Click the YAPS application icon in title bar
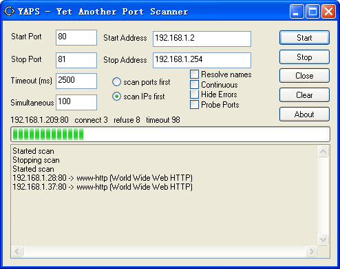This screenshot has height=269, width=340. pyautogui.click(x=10, y=11)
